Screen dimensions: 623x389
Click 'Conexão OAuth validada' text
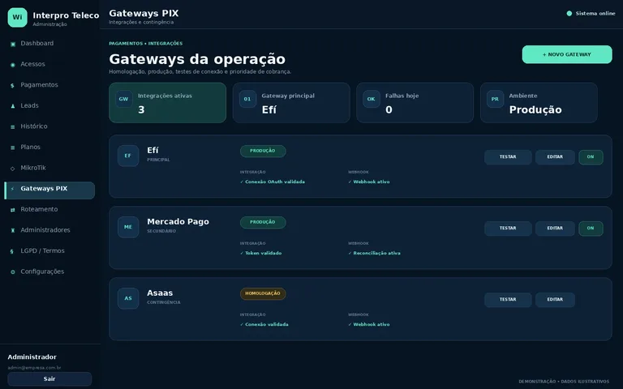point(275,182)
